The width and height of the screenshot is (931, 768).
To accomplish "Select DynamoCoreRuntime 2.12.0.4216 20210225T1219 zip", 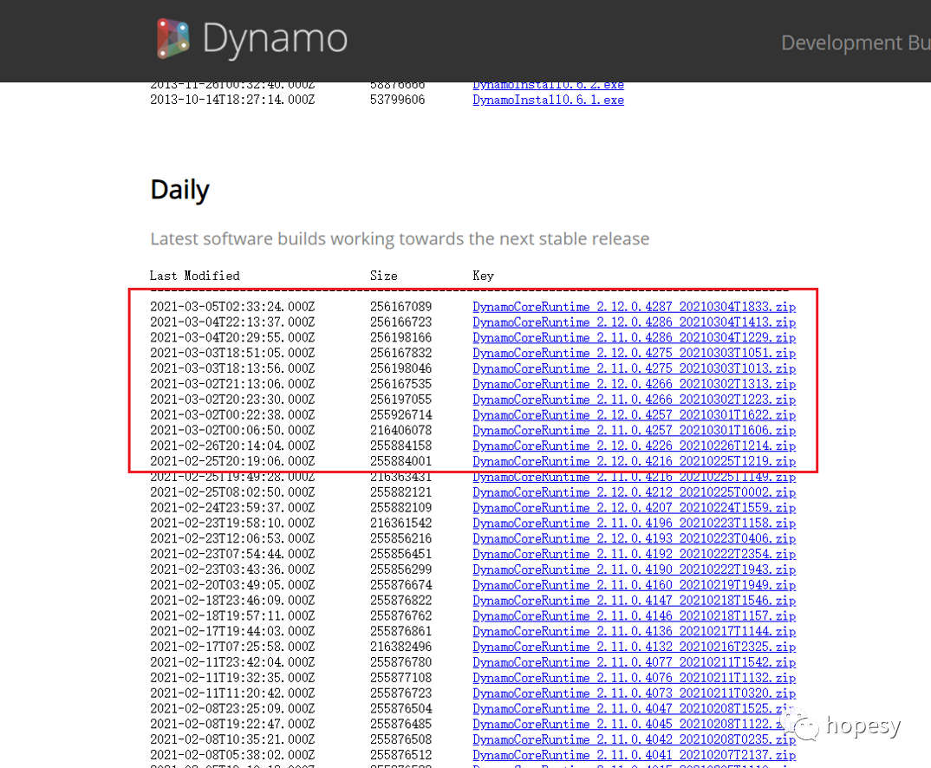I will pos(634,461).
